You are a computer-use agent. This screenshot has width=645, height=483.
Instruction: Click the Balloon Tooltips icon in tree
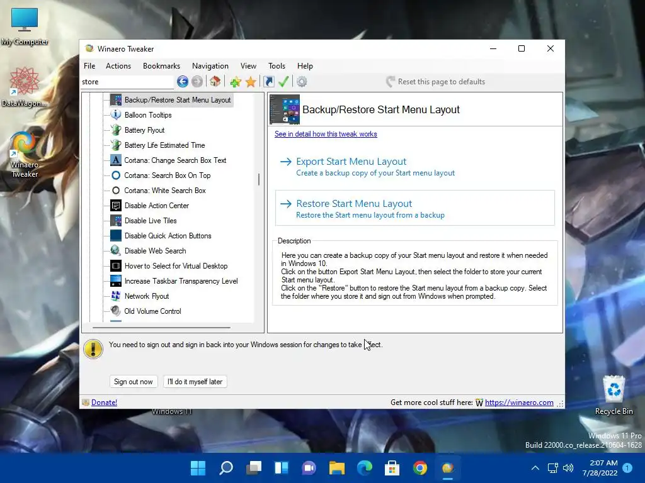point(116,115)
